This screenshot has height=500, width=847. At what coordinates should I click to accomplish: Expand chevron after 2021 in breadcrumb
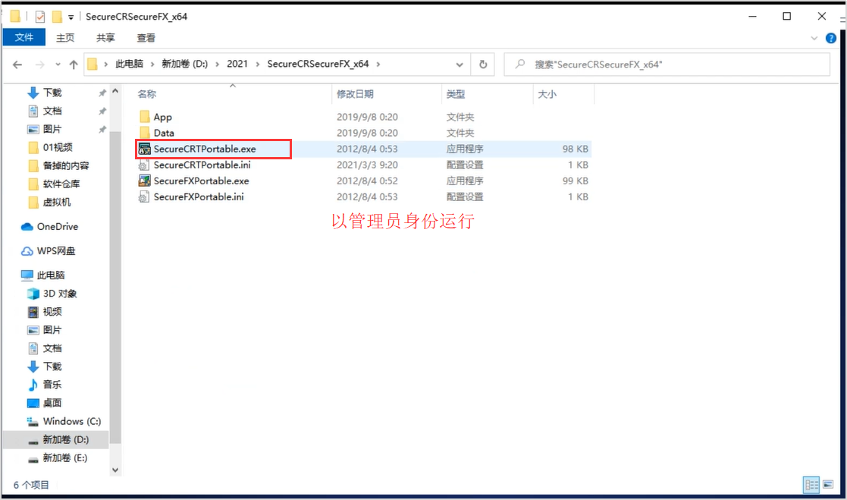(x=257, y=64)
